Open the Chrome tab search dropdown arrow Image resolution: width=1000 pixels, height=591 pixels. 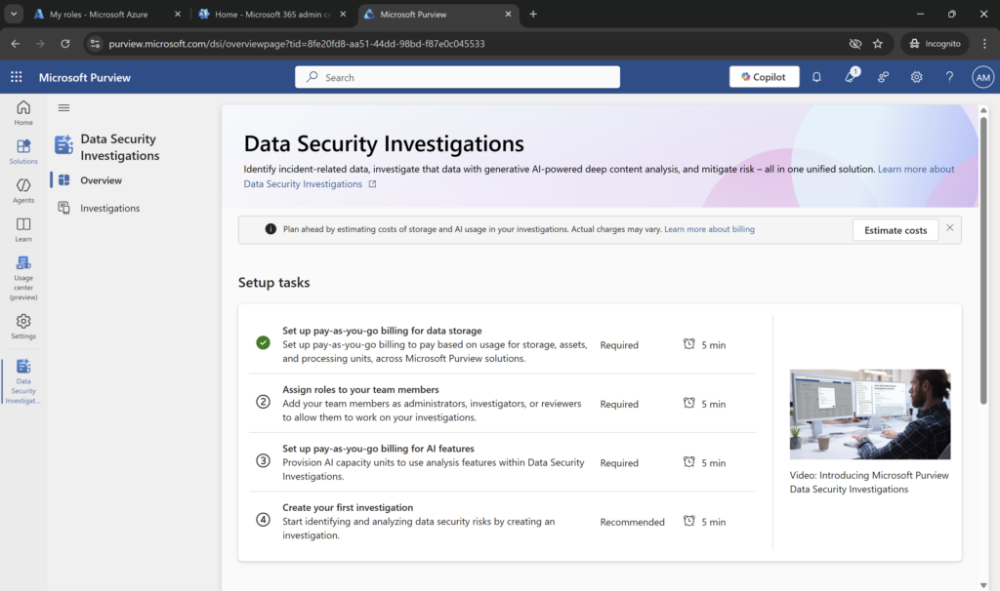coord(14,15)
